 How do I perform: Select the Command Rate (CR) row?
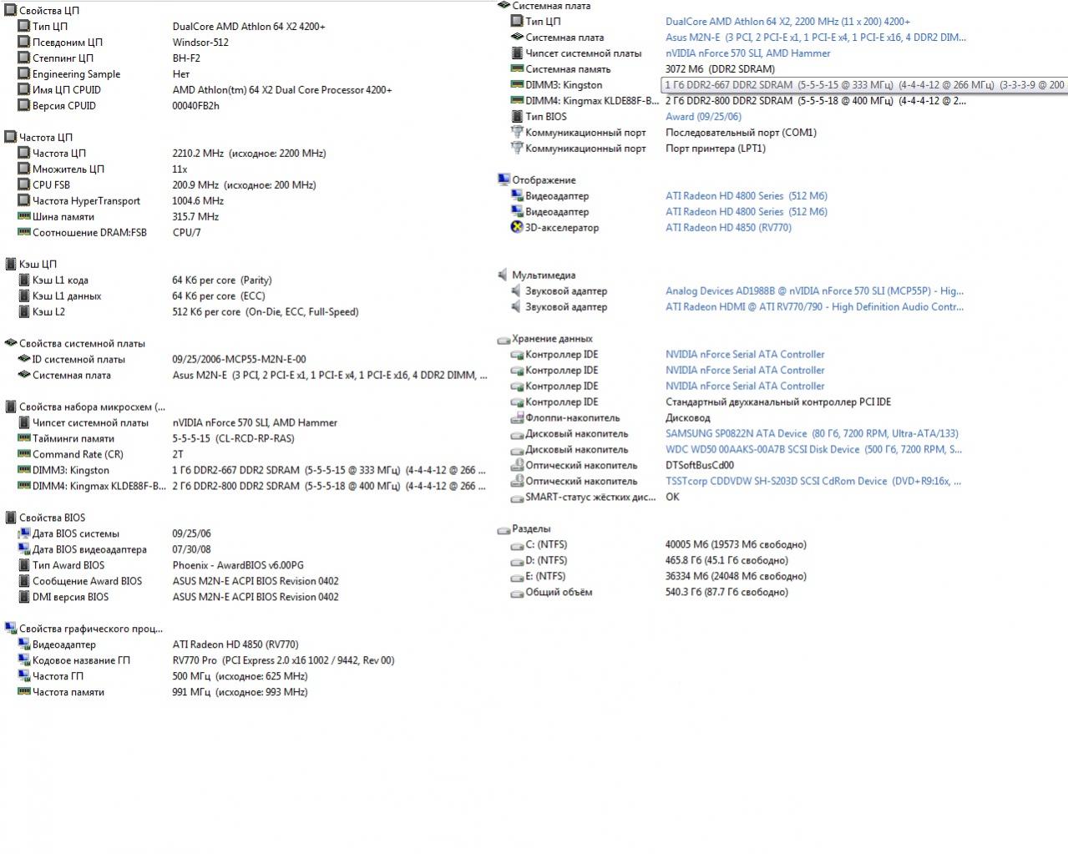pos(78,454)
